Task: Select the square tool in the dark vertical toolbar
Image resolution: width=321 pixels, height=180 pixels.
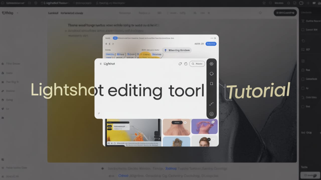Action: 211,83
